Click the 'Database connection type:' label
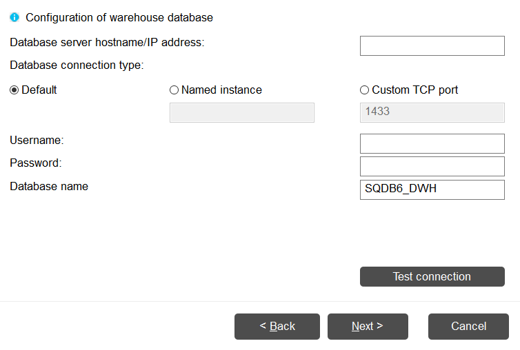 (x=77, y=65)
